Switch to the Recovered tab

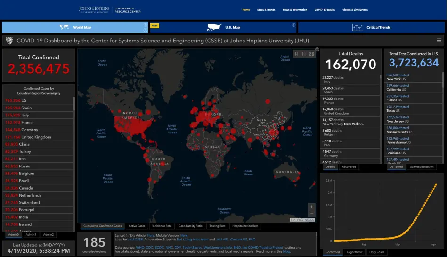tap(349, 167)
